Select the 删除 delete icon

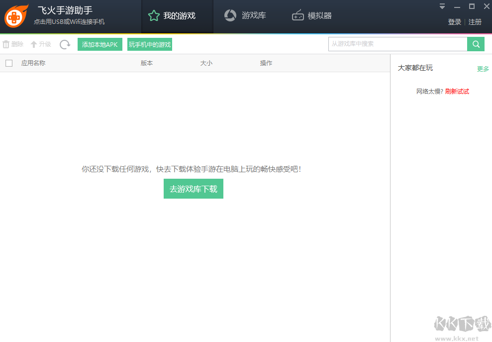coord(5,44)
